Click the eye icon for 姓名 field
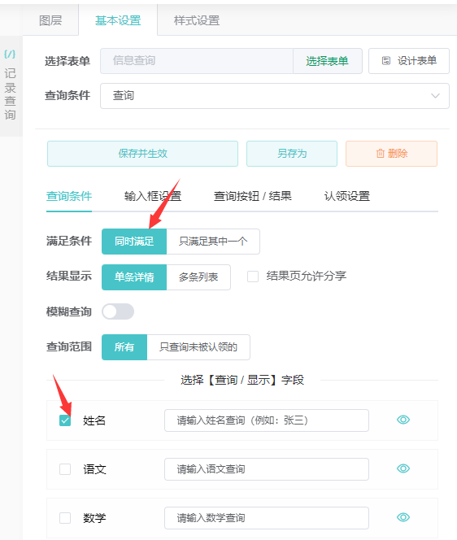Image resolution: width=457 pixels, height=540 pixels. (403, 420)
